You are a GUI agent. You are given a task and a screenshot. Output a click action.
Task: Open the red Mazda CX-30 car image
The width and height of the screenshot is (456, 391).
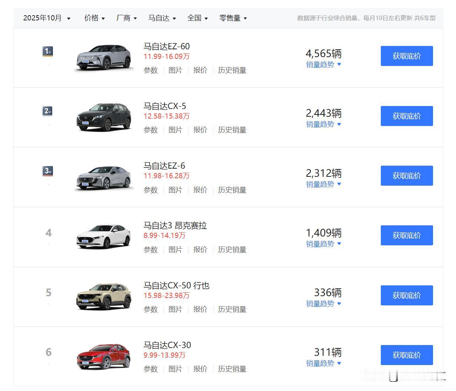pos(104,357)
